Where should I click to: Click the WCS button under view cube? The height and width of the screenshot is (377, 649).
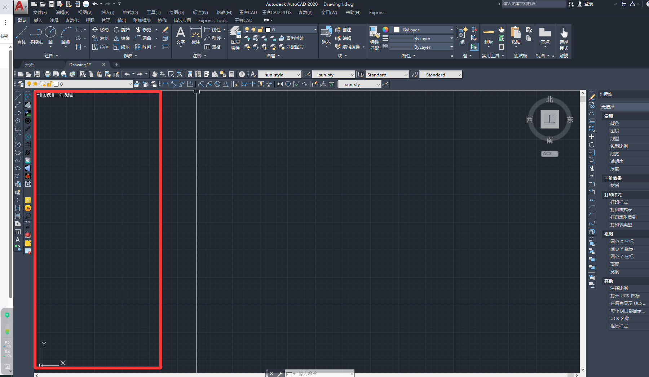pyautogui.click(x=549, y=154)
